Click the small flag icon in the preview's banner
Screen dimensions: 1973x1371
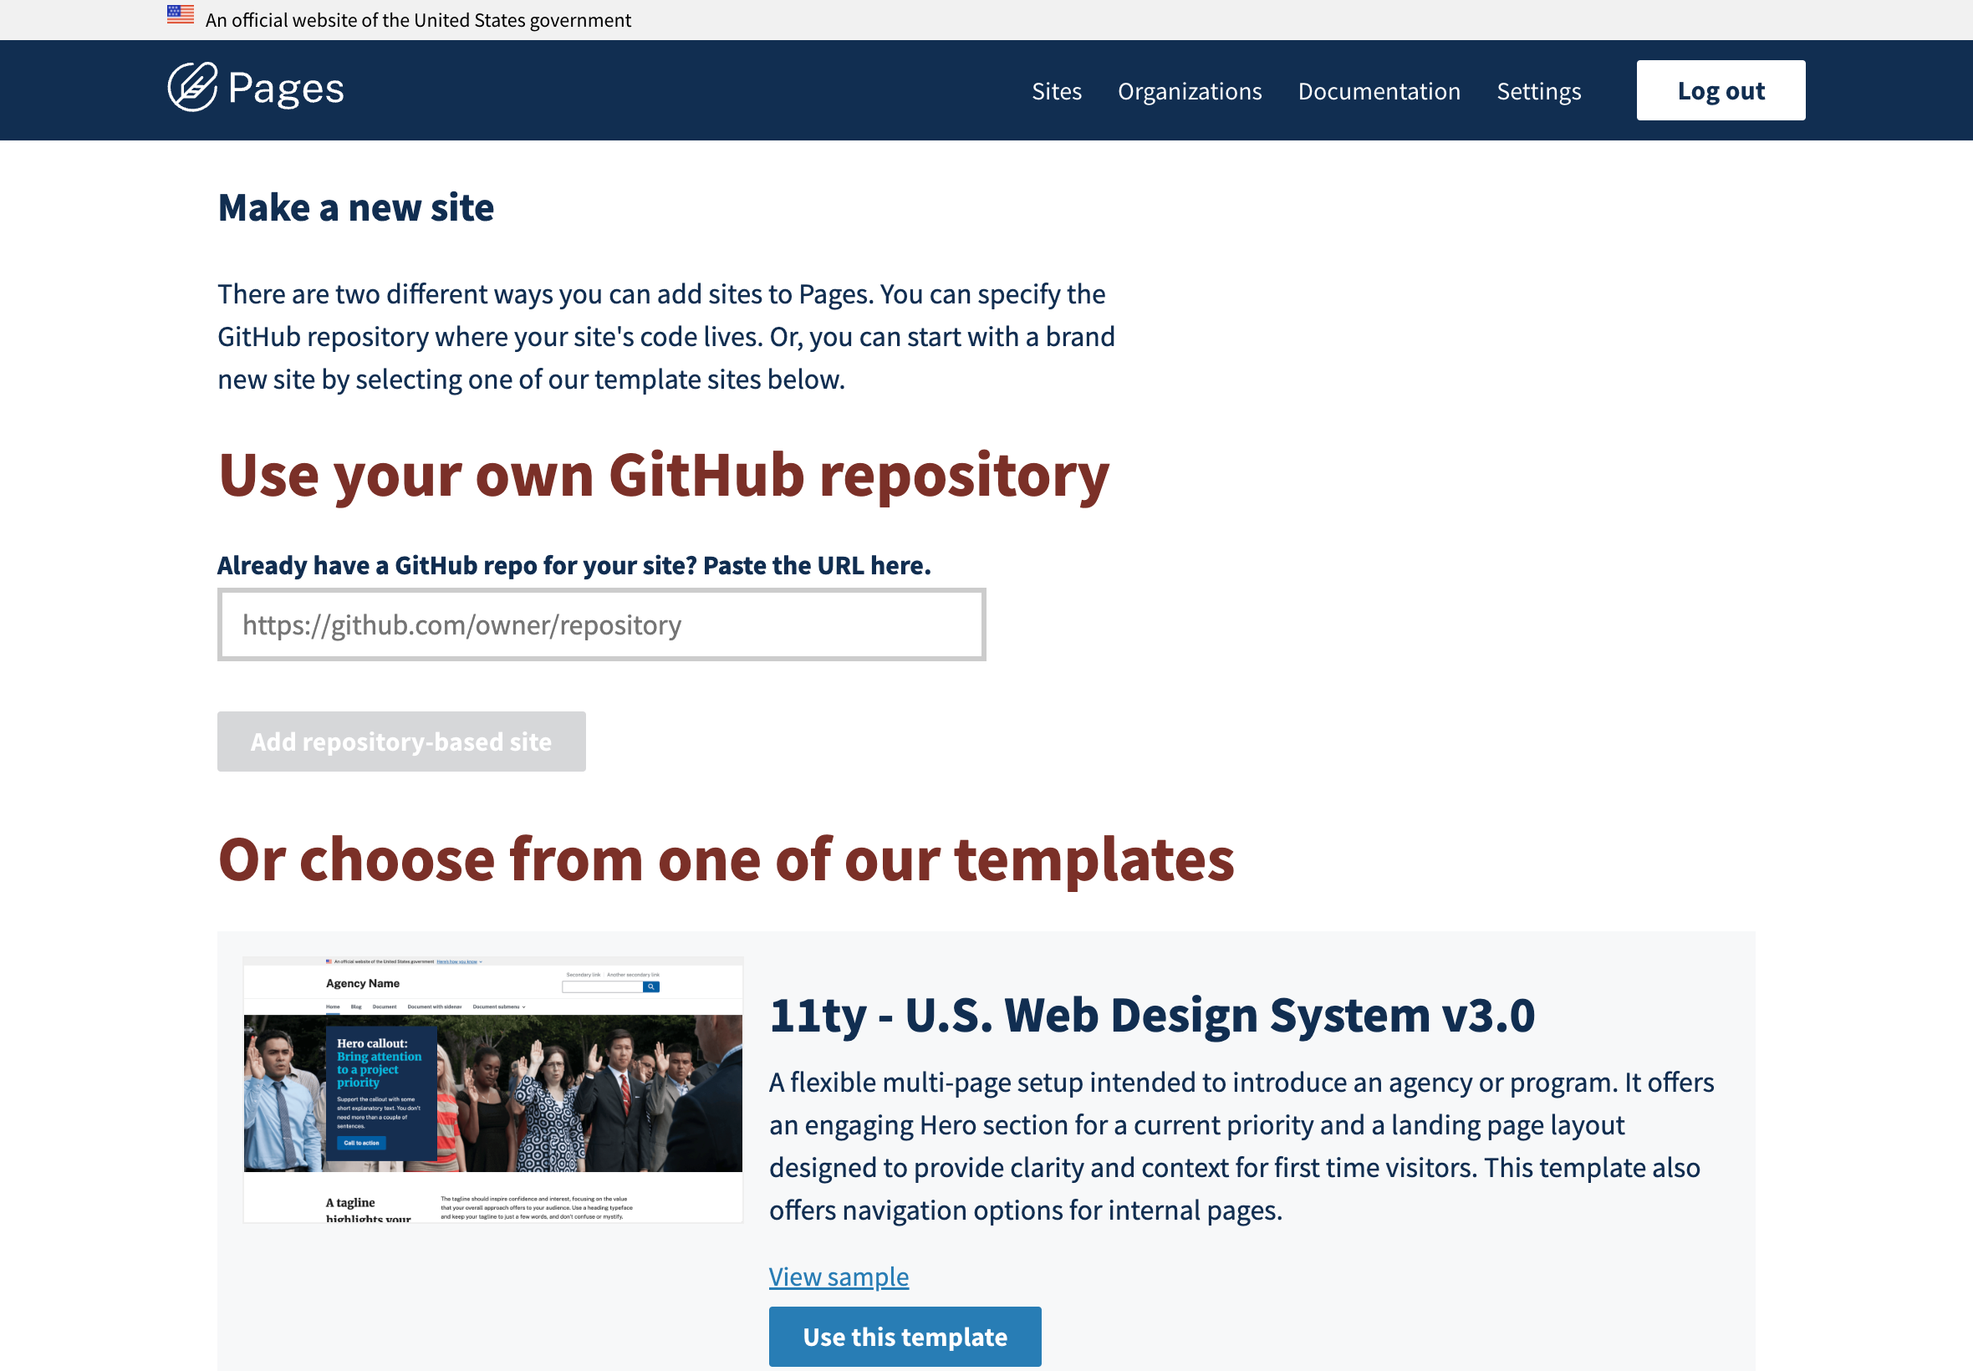click(x=329, y=962)
